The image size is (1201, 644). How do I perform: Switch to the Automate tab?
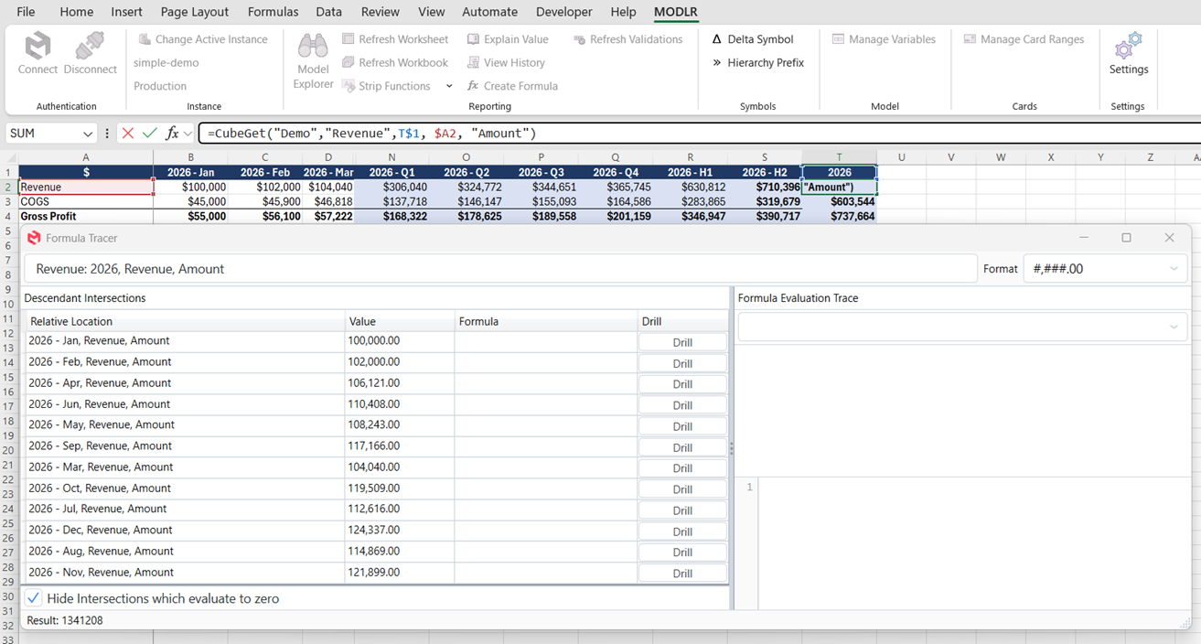489,12
